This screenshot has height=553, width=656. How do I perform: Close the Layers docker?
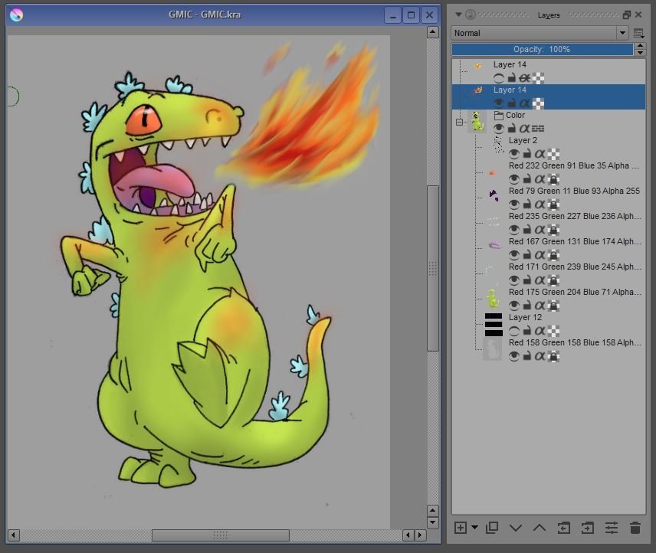coord(638,15)
